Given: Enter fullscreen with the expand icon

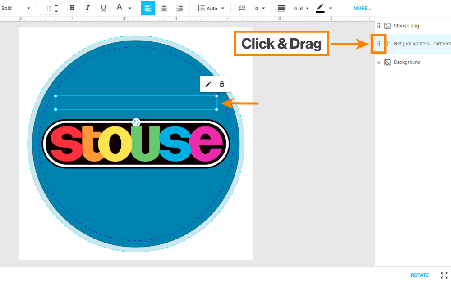Looking at the screenshot, I should (x=444, y=275).
